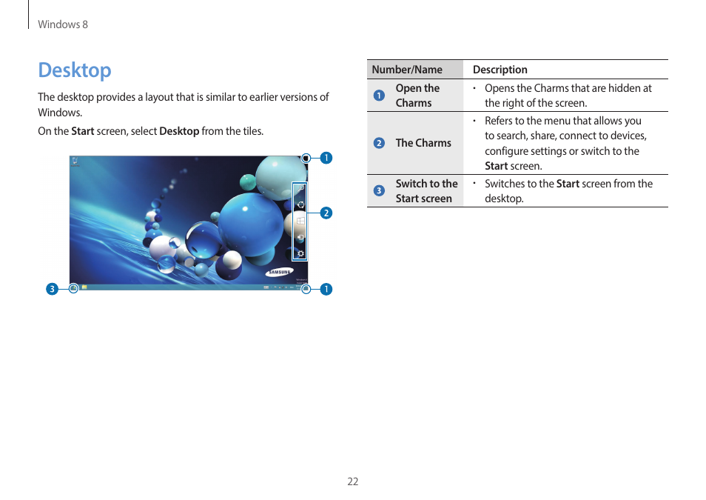
Task: Click the line 'On the Start screen, select'
Action: pos(150,131)
